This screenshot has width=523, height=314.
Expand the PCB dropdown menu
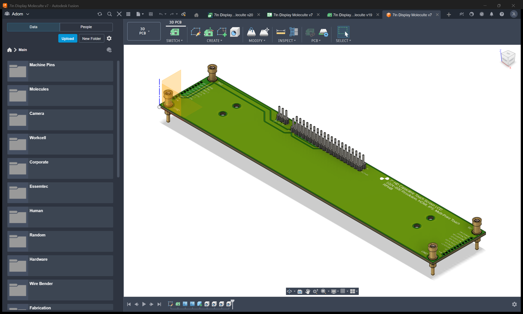(316, 41)
